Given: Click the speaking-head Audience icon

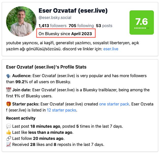Looking at the screenshot, I should 9,76.
